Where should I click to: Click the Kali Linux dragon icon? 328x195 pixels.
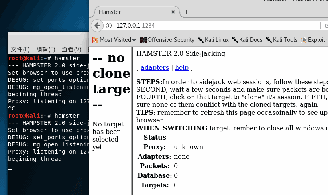coord(200,40)
